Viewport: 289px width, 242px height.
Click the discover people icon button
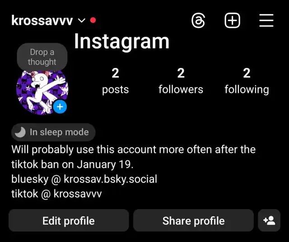(x=269, y=220)
